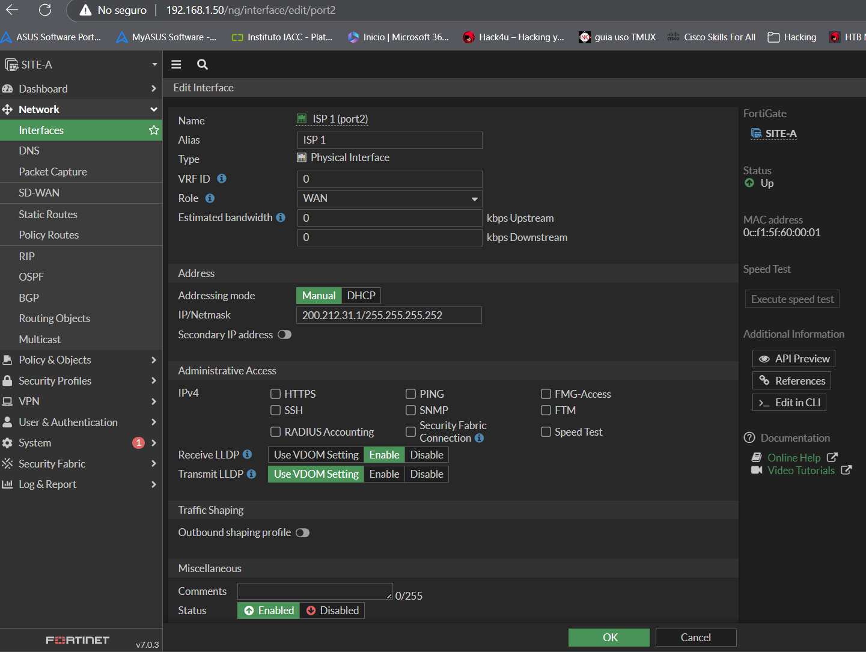Click the IP/Netmask input field
Viewport: 866px width, 652px height.
(x=389, y=315)
